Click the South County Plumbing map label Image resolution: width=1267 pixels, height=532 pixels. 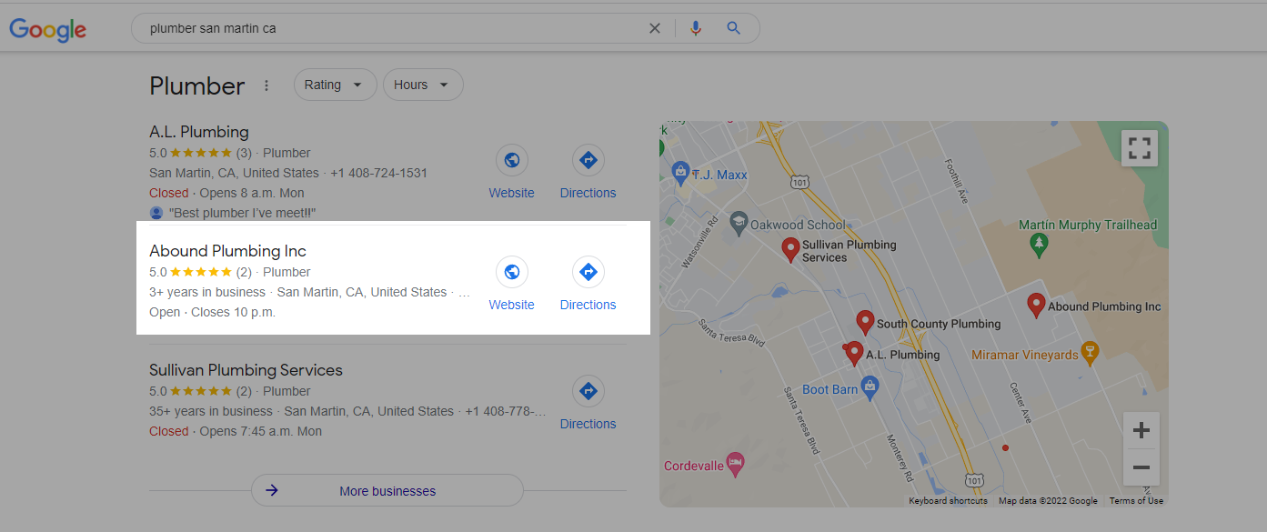(x=939, y=324)
